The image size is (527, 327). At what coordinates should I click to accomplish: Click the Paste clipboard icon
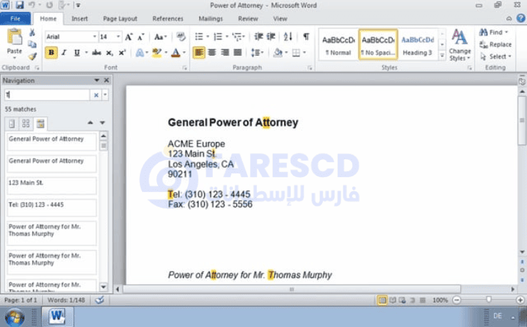point(14,37)
